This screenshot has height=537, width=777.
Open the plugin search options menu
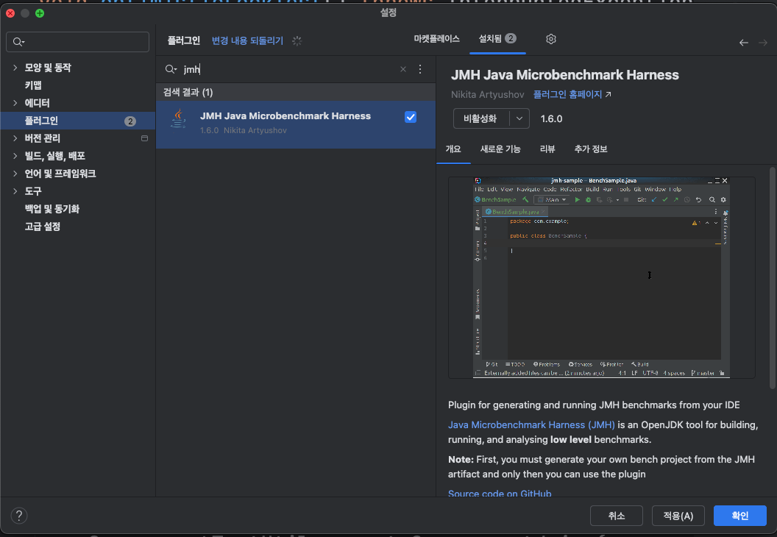(x=419, y=69)
